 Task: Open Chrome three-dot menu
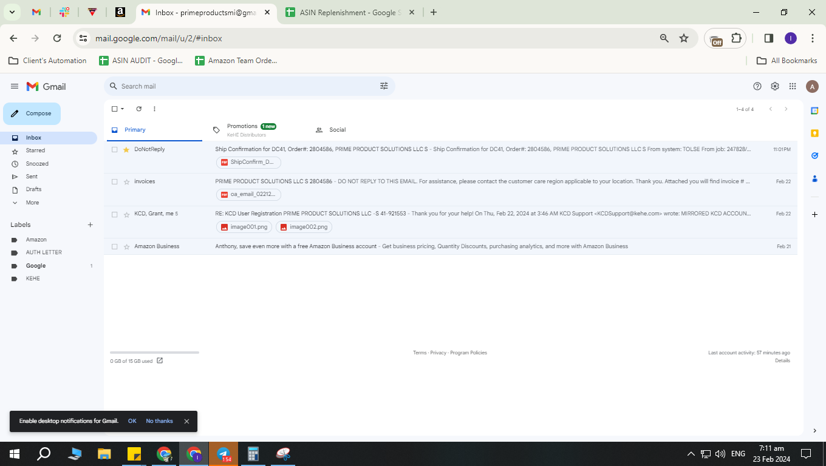(813, 38)
